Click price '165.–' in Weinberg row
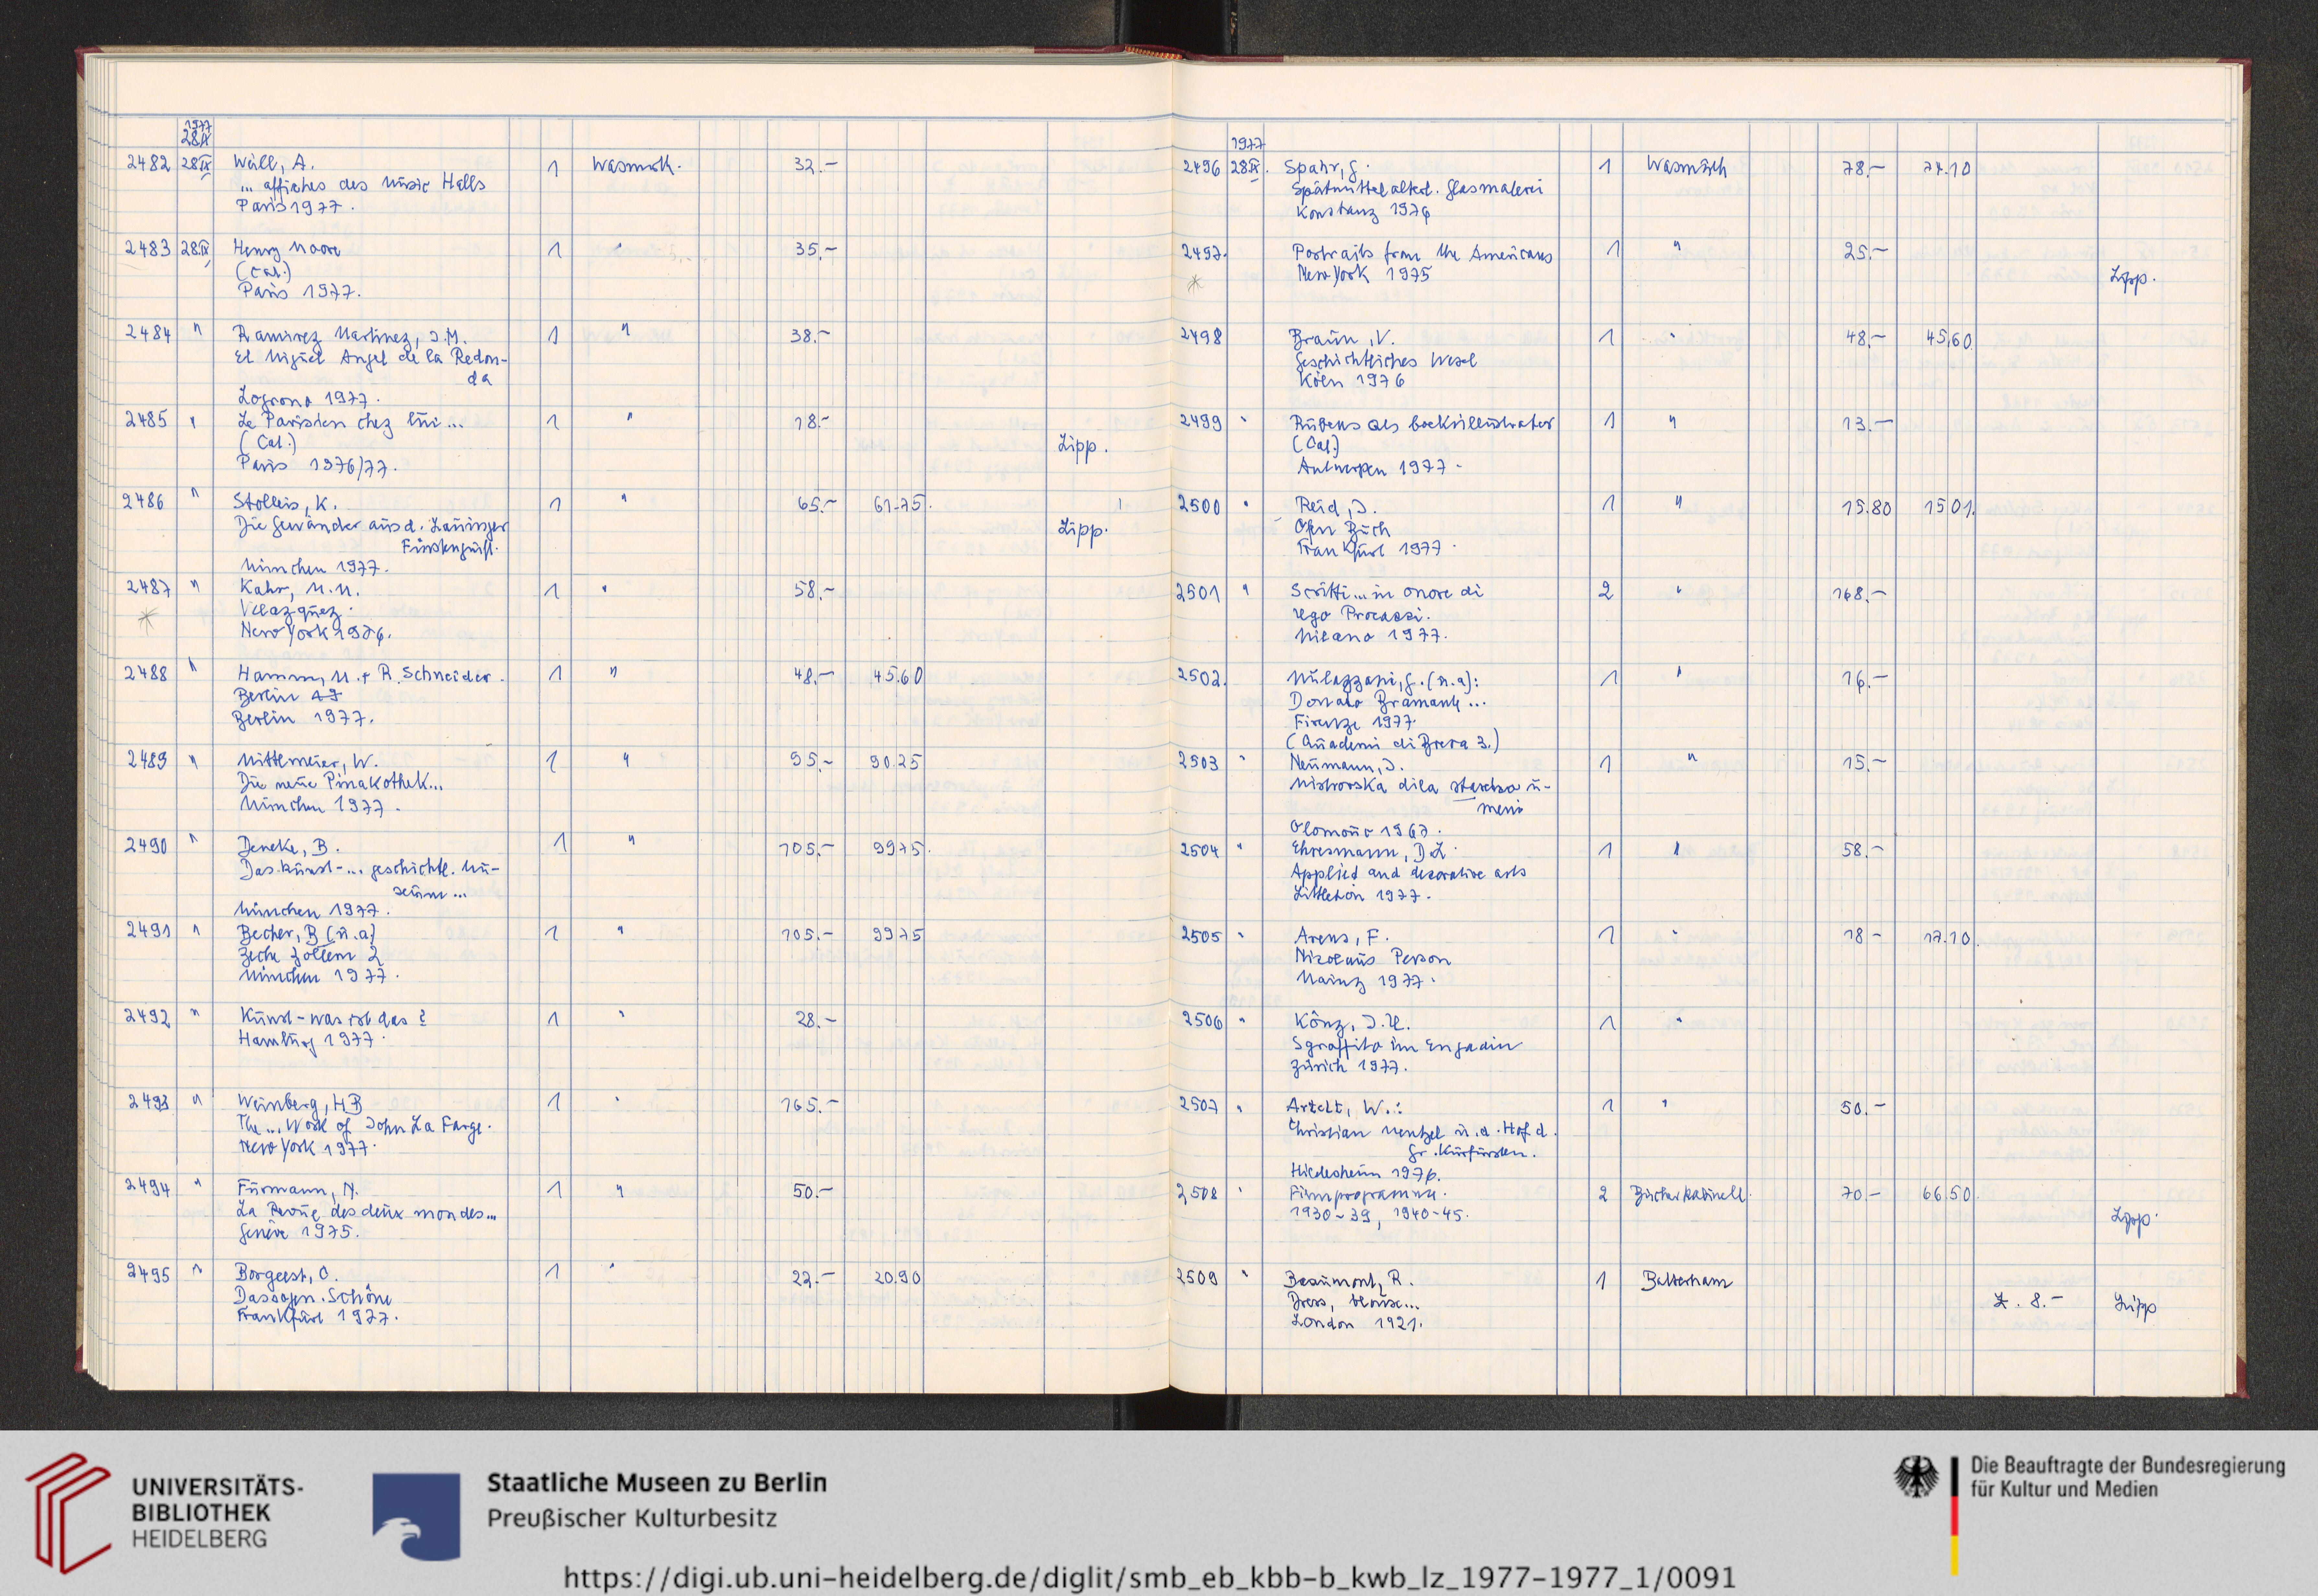Viewport: 2318px width, 1596px height. coord(809,1105)
